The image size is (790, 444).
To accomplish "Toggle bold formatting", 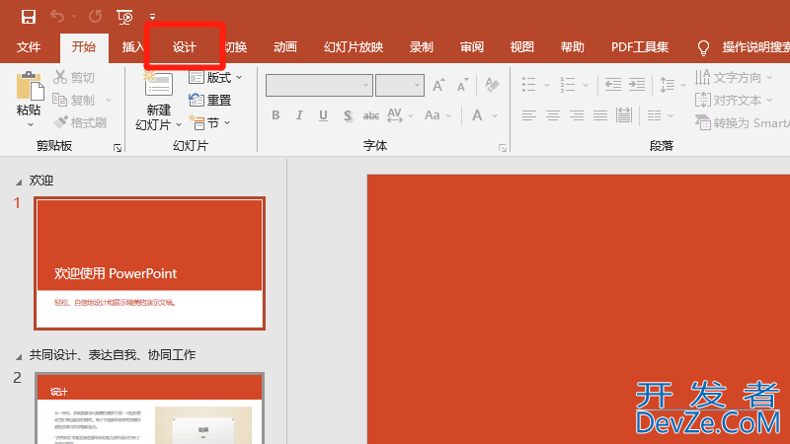I will 276,115.
